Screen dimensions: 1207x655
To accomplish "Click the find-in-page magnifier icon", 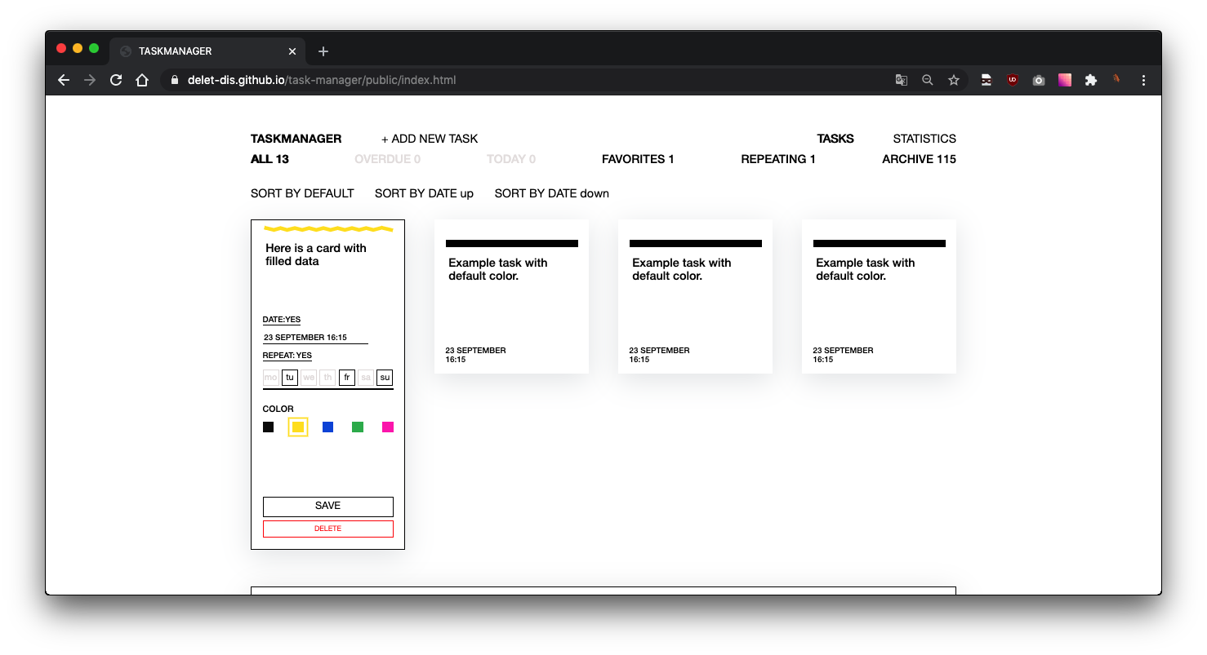I will point(927,80).
